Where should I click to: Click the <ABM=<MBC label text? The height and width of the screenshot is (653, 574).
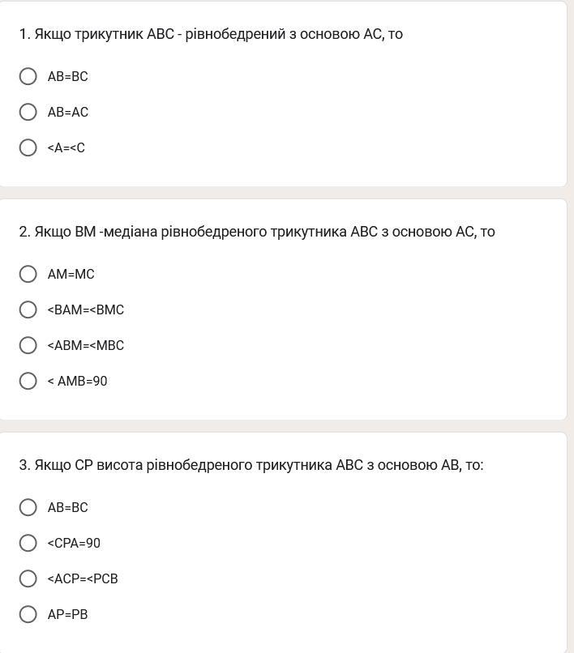tap(86, 345)
